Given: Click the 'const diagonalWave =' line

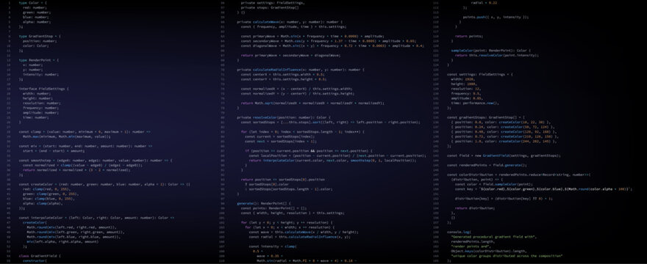Looking at the screenshot, I should [x=332, y=45].
